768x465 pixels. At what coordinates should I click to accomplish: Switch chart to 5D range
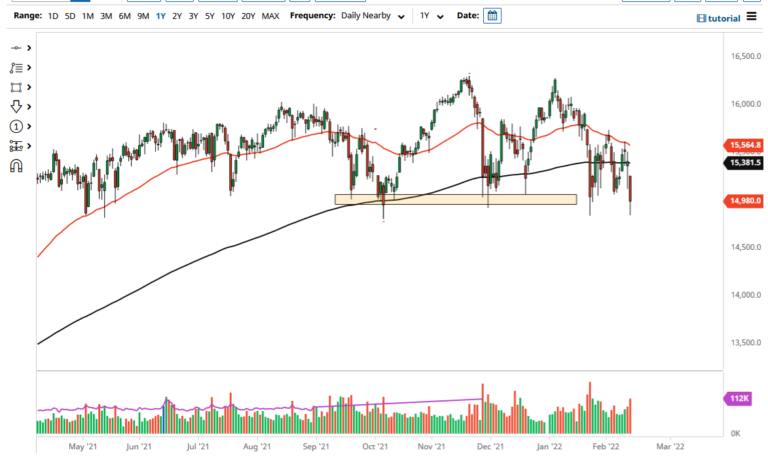69,16
